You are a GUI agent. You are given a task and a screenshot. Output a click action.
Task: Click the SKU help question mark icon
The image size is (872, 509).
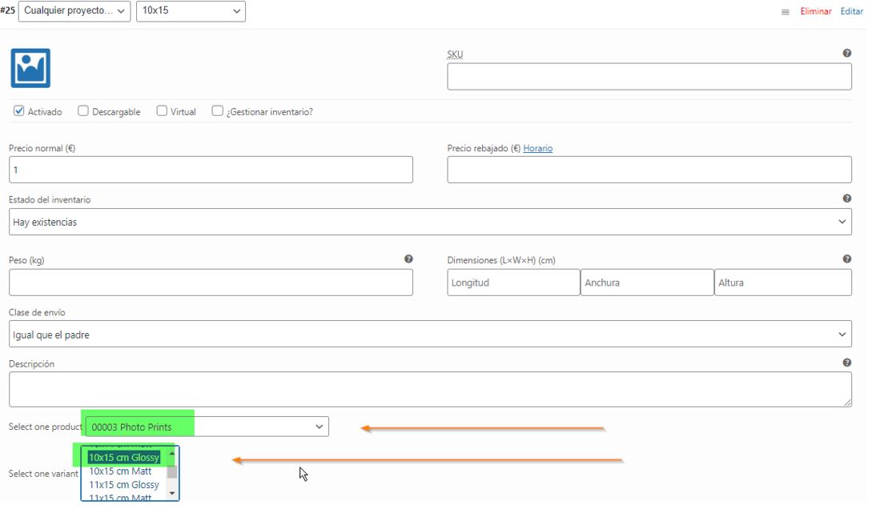[x=847, y=53]
